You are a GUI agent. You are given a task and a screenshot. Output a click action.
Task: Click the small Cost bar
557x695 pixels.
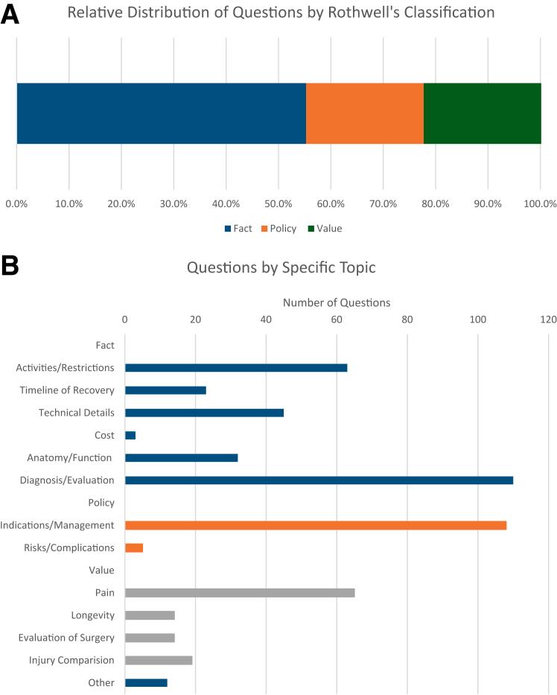coord(130,435)
